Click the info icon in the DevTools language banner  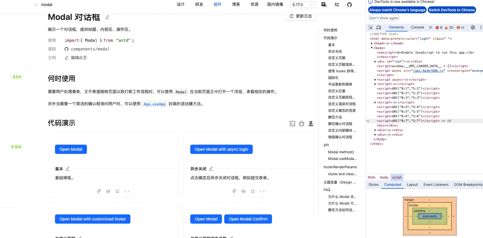coord(371,2)
